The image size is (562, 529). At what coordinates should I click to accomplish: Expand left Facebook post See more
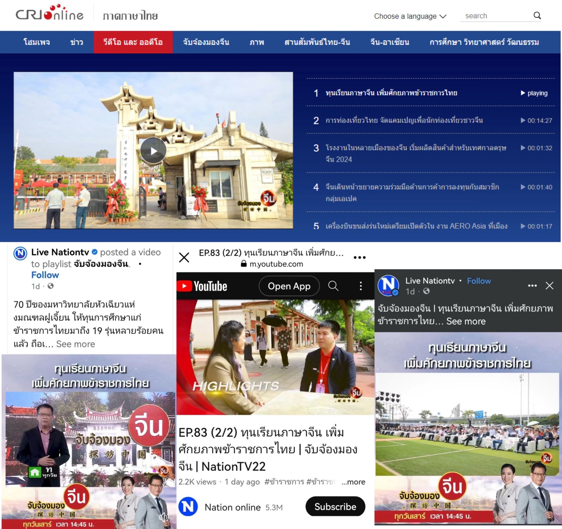(75, 344)
